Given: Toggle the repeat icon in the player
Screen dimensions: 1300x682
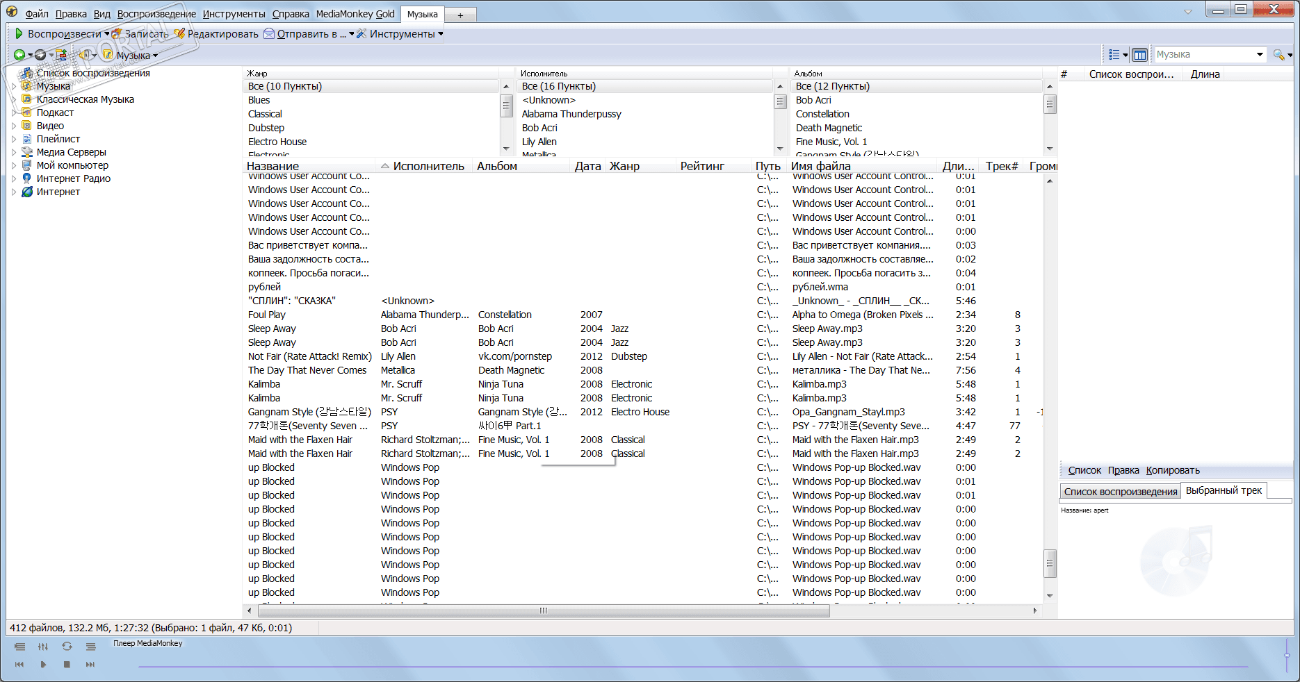Looking at the screenshot, I should (67, 647).
